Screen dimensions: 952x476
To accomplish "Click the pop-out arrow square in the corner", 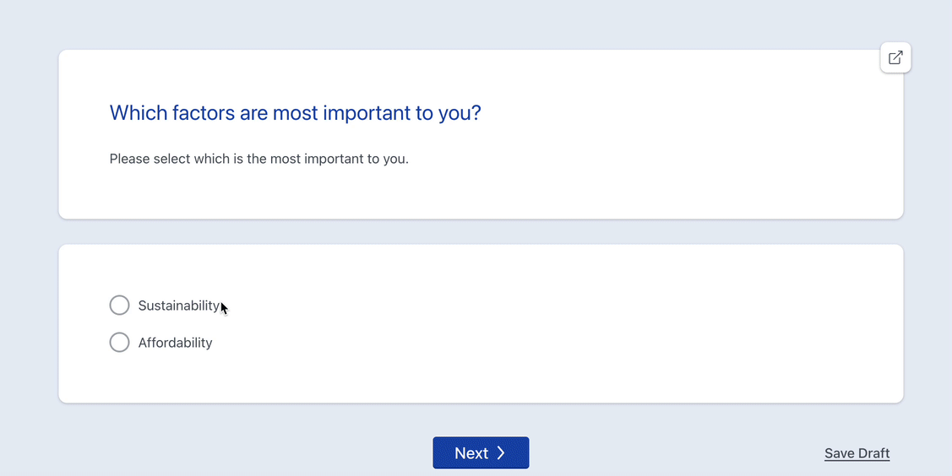I will [895, 57].
